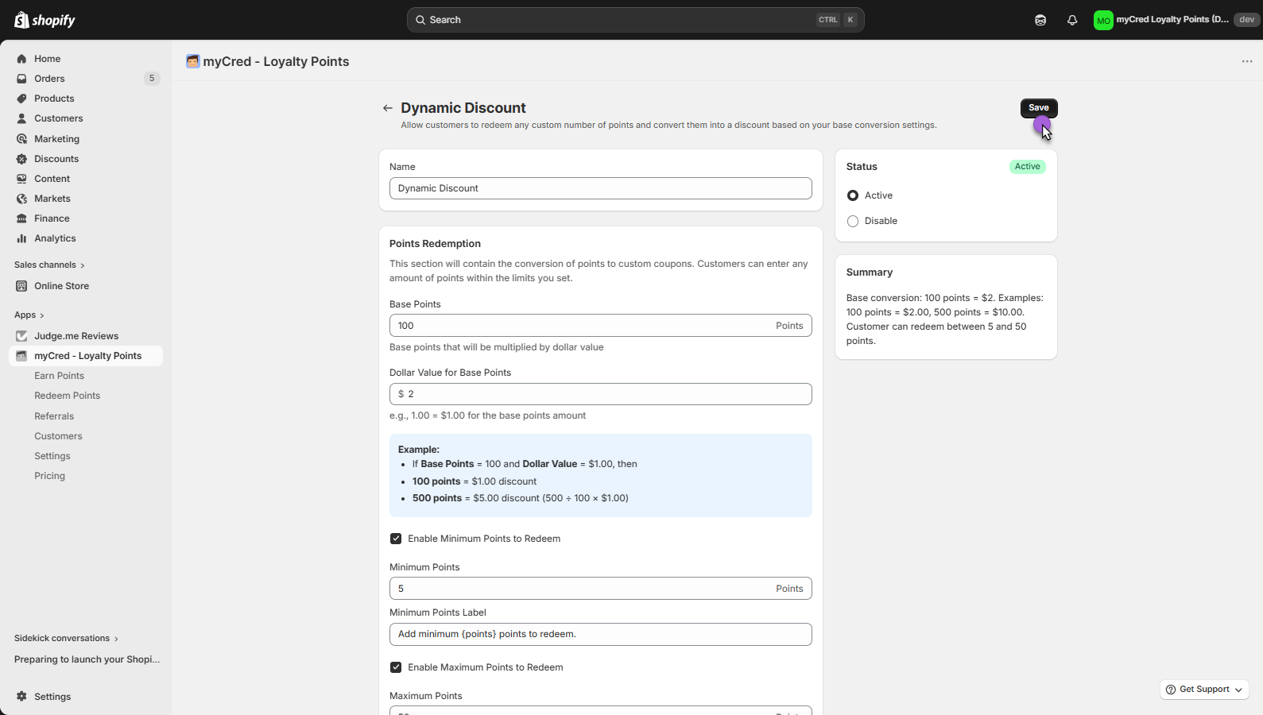Open Analytics from the sidebar
The image size is (1263, 715).
pyautogui.click(x=55, y=238)
